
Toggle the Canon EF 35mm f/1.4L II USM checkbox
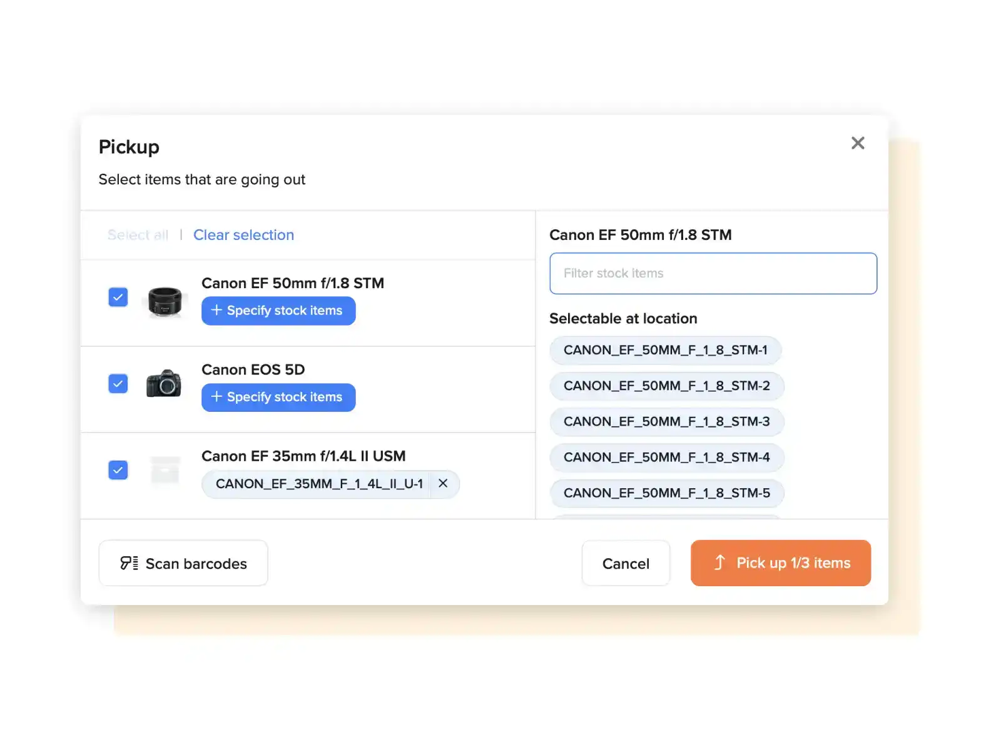pos(118,470)
